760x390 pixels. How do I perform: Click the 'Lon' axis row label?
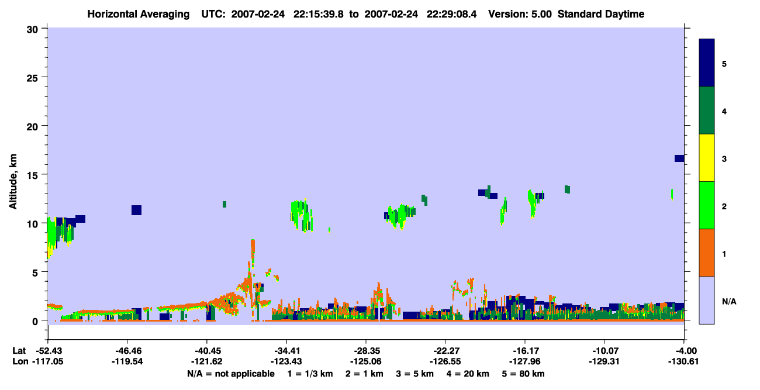click(x=19, y=362)
